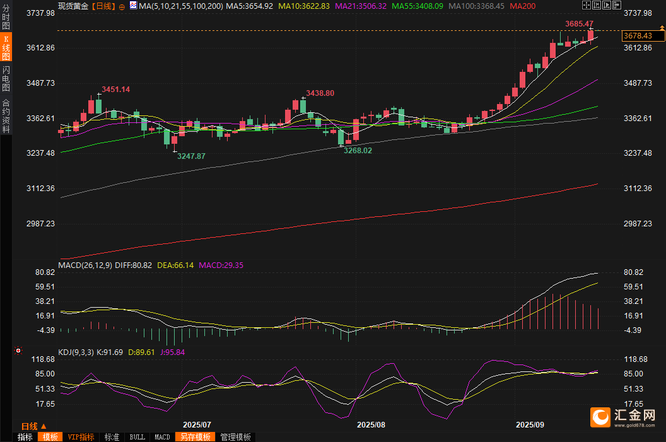Open the 闪电图 sidebar tab
The height and width of the screenshot is (442, 666).
pos(6,79)
